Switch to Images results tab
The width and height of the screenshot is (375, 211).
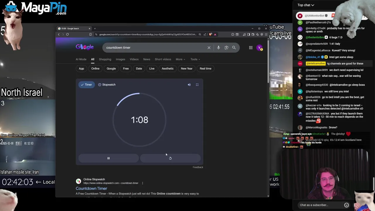(120, 59)
